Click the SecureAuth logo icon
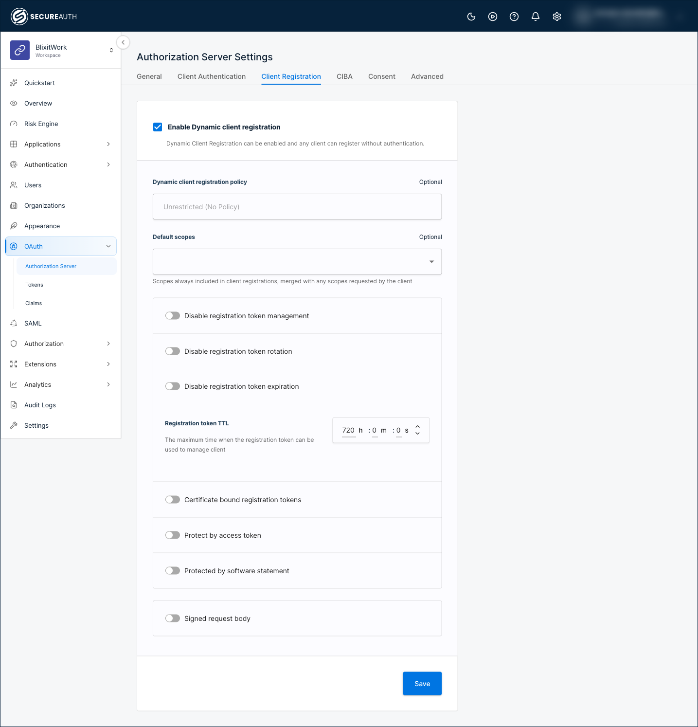This screenshot has width=698, height=727. pos(19,17)
